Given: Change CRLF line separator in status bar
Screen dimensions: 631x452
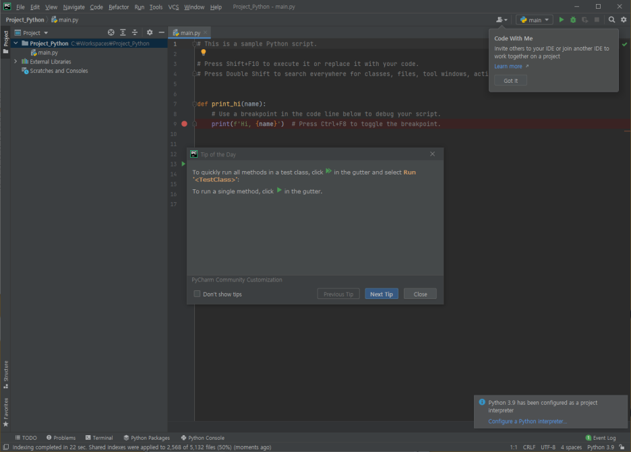Looking at the screenshot, I should coord(529,447).
